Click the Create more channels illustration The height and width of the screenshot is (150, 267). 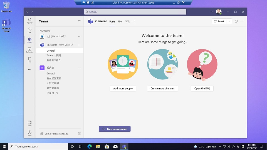162,64
